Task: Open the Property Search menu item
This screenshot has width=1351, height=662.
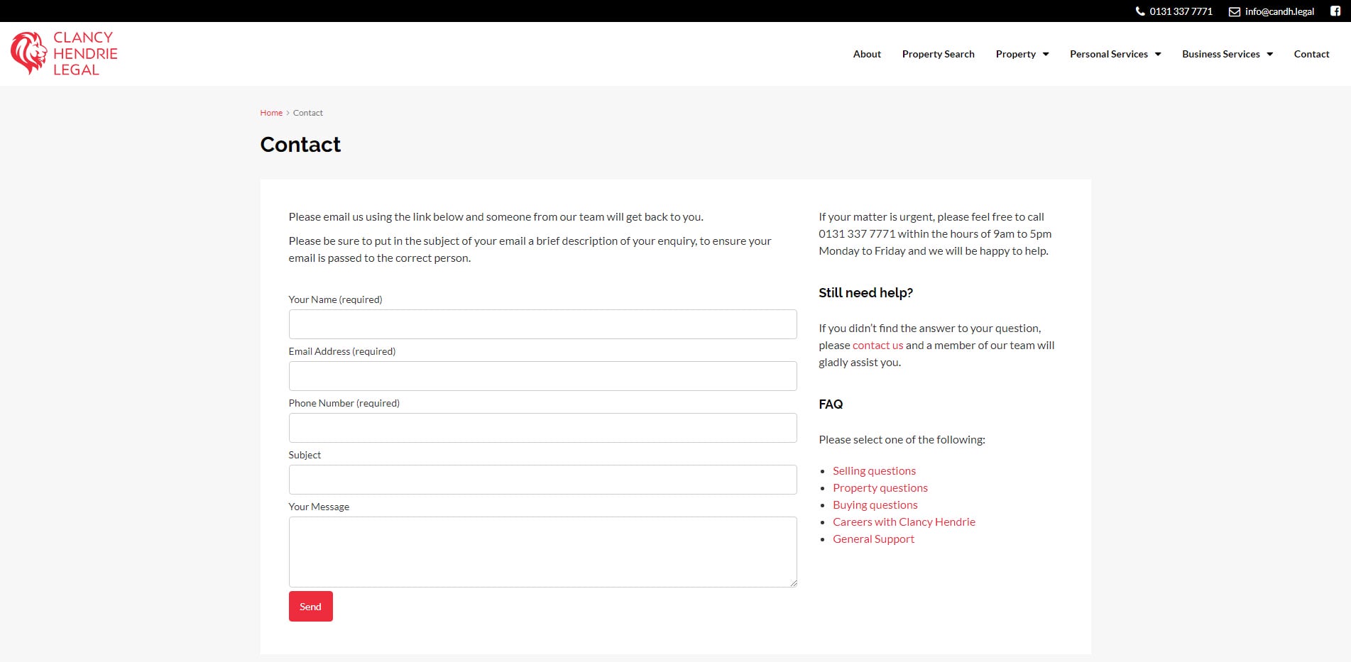Action: click(938, 54)
